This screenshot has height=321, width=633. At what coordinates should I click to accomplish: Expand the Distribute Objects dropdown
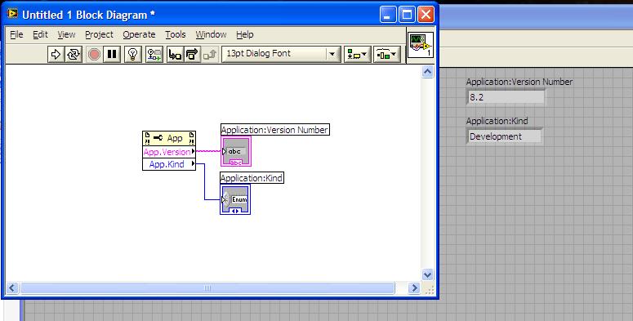pos(387,54)
